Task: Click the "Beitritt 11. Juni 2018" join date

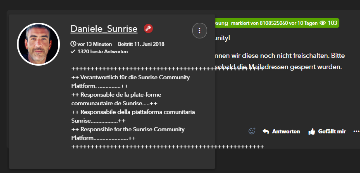Action: [x=141, y=44]
